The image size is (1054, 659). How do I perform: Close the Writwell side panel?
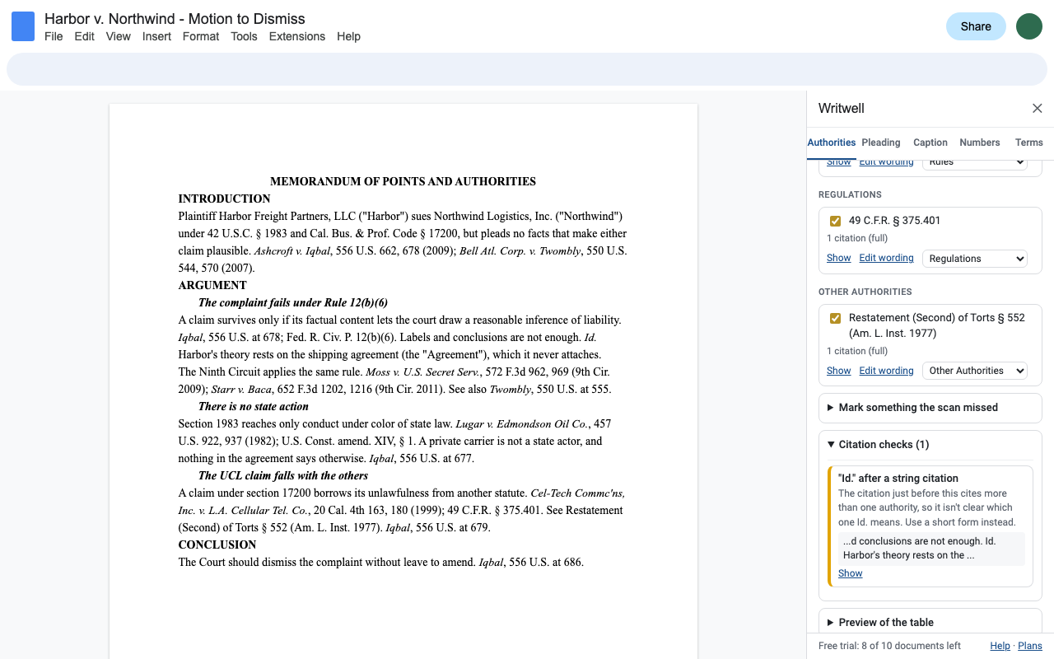click(x=1038, y=109)
